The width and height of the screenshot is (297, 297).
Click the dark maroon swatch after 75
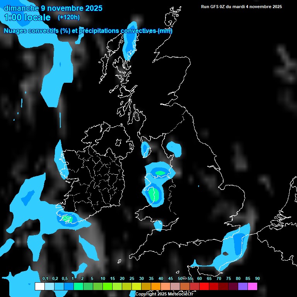233,287
